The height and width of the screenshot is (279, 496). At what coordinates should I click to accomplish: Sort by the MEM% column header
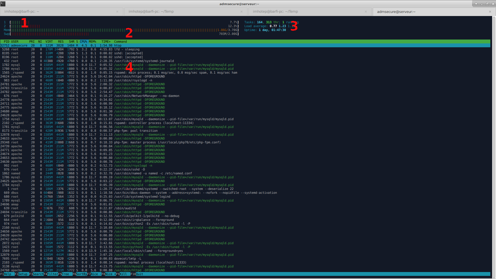tap(92, 42)
